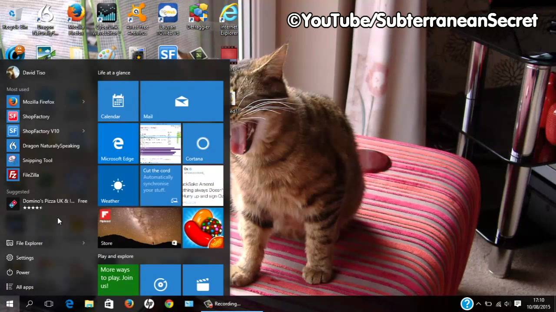
Task: Select Dragon NaturallySpeaking desktop shortcut
Action: coord(45,19)
